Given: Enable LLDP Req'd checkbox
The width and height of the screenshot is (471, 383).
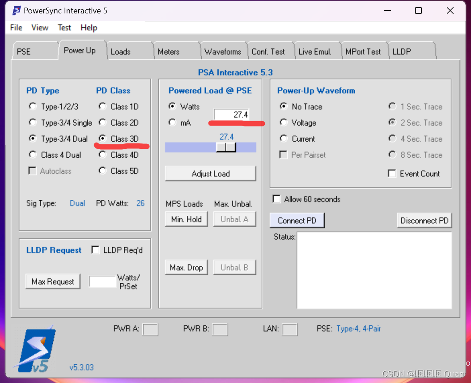Looking at the screenshot, I should tap(95, 250).
